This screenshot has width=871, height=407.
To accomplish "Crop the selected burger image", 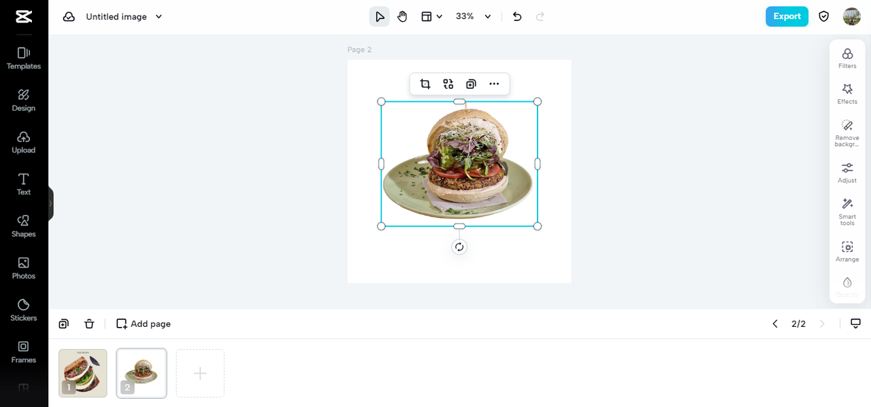I will click(425, 84).
